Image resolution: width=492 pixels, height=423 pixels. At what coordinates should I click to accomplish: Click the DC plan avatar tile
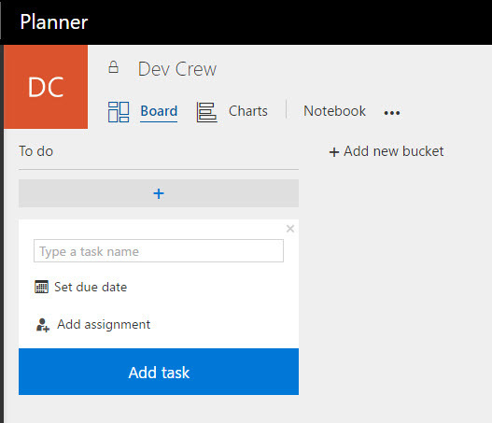[x=46, y=87]
